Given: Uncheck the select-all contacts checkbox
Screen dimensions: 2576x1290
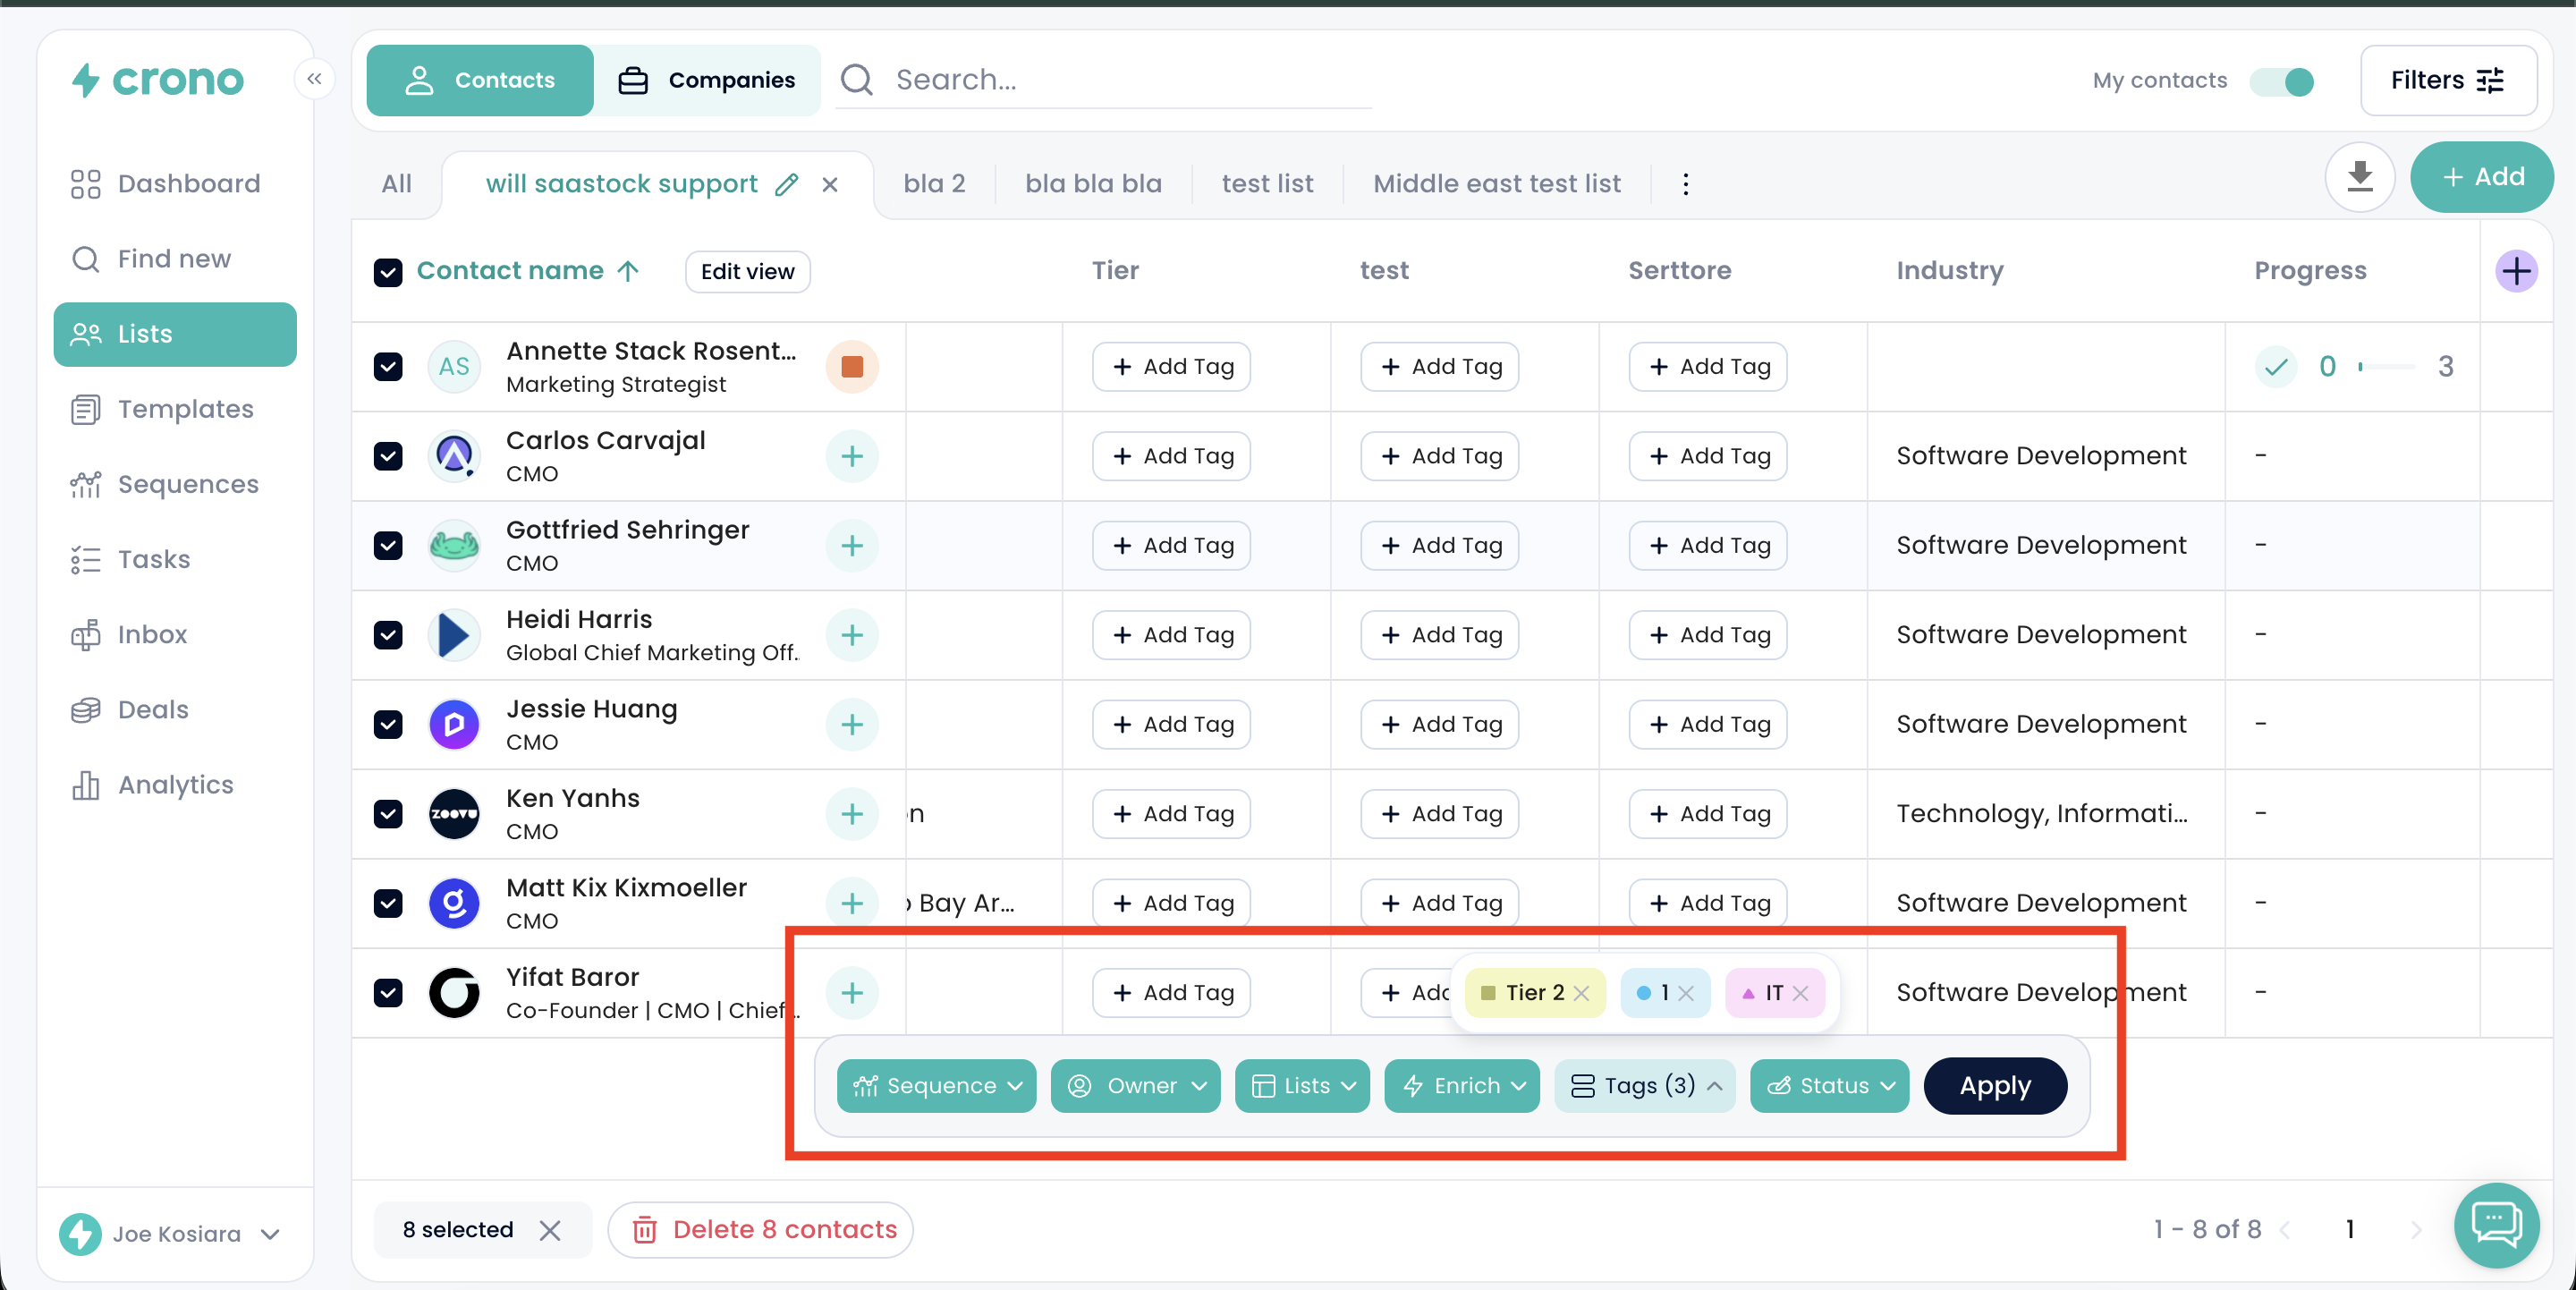Looking at the screenshot, I should pos(388,272).
